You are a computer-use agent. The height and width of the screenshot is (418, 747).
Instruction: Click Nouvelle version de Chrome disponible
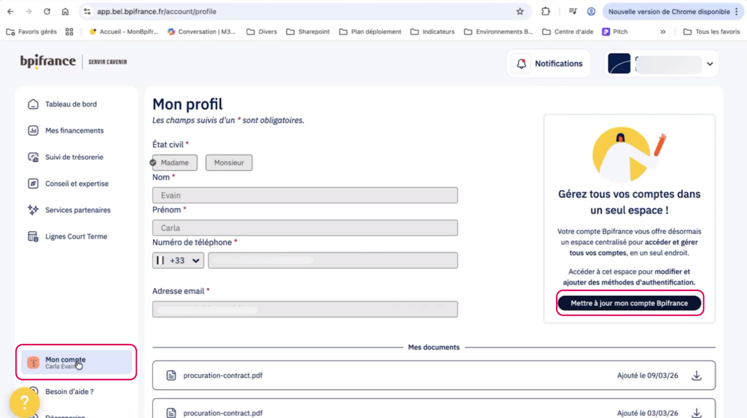coord(669,12)
